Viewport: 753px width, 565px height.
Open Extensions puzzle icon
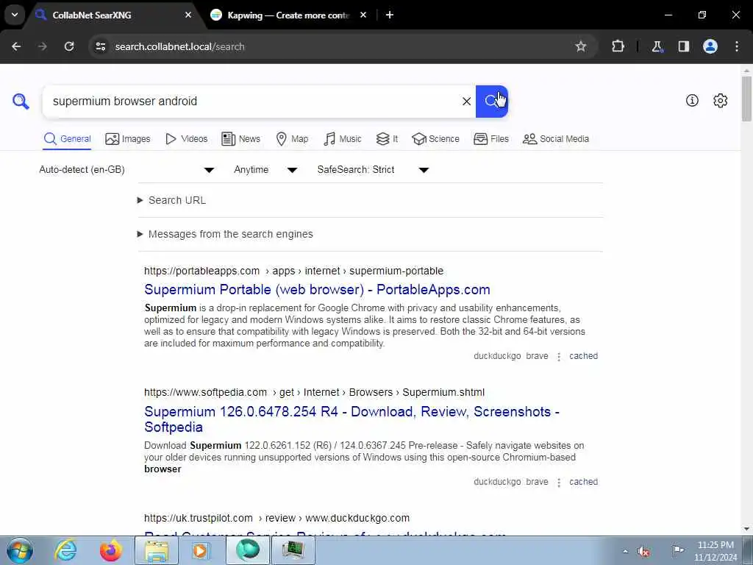[618, 46]
